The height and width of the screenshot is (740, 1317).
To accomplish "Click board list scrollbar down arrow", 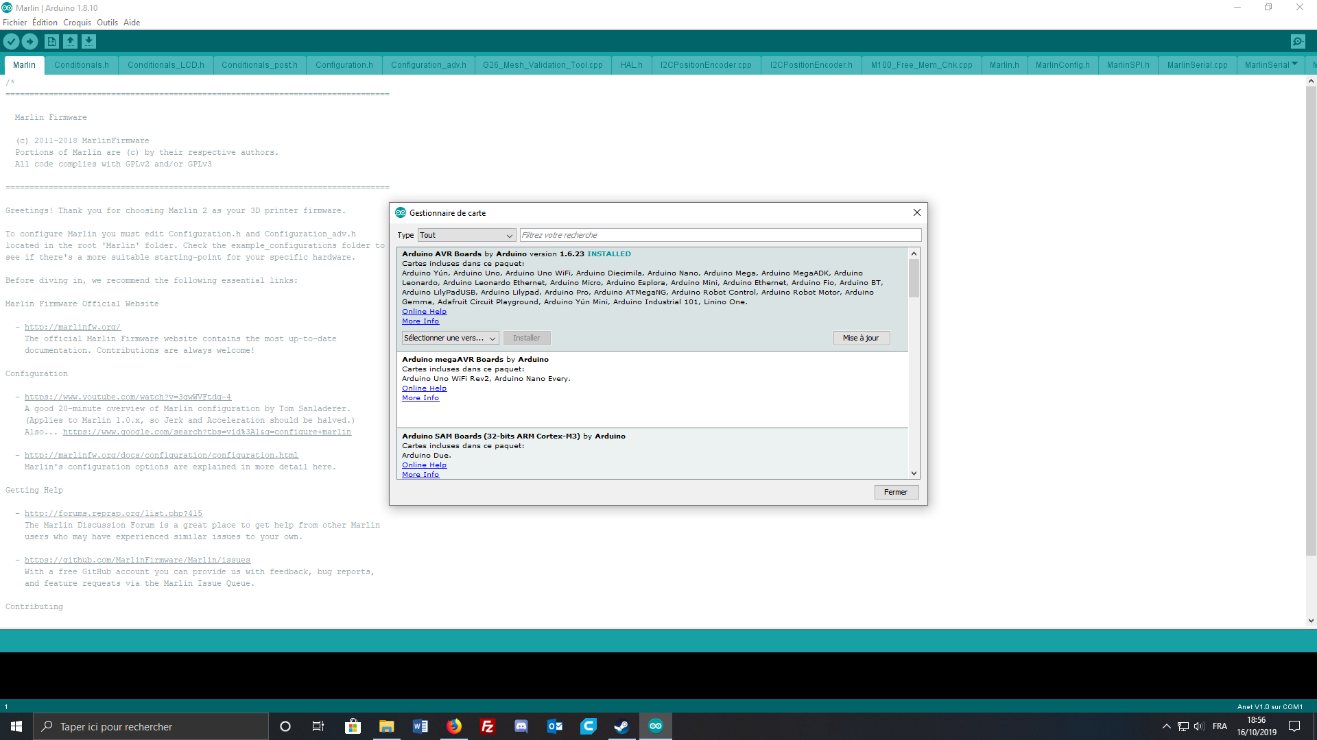I will (914, 473).
